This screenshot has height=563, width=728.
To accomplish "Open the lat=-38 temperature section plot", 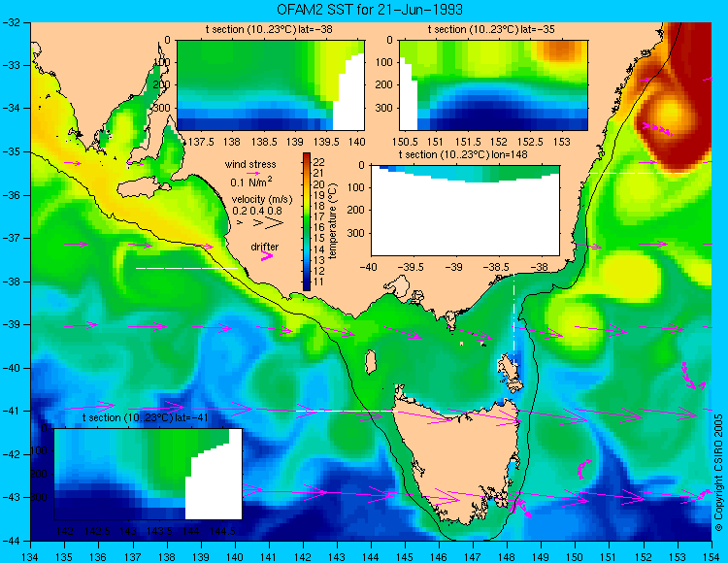I will click(271, 85).
